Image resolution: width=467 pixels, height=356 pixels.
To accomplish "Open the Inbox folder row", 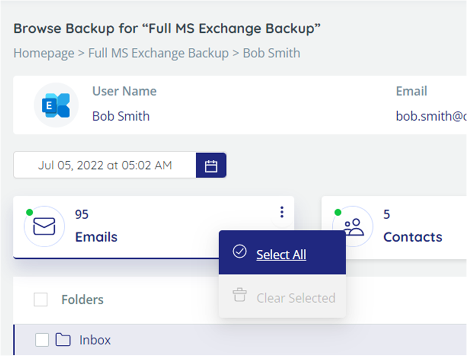I will 240,340.
